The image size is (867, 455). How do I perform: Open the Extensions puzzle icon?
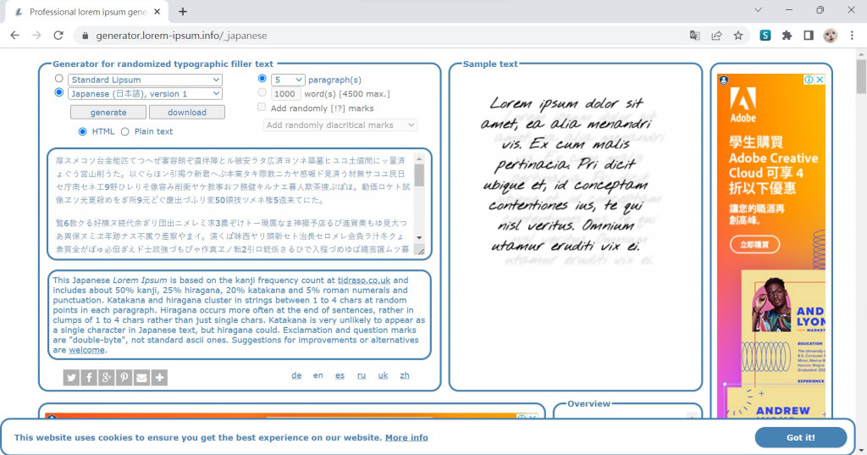tap(787, 36)
